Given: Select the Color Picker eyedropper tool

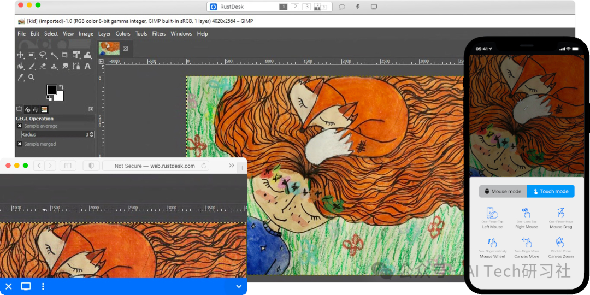Looking at the screenshot, I should point(20,77).
